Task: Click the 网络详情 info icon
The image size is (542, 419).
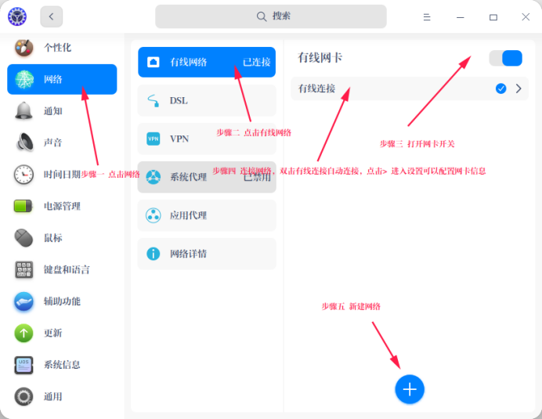Action: pos(154,254)
